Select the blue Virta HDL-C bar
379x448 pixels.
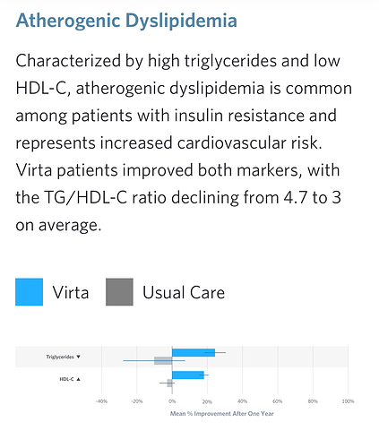tap(188, 375)
